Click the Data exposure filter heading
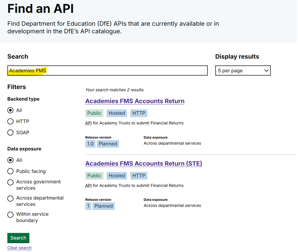 pyautogui.click(x=24, y=149)
